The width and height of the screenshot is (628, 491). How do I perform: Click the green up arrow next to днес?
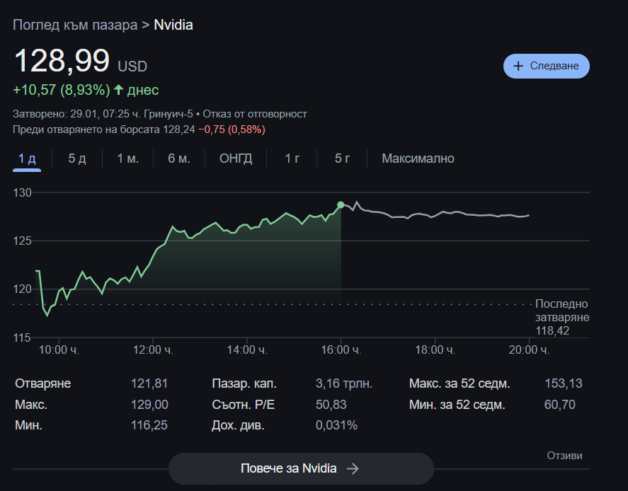[118, 89]
